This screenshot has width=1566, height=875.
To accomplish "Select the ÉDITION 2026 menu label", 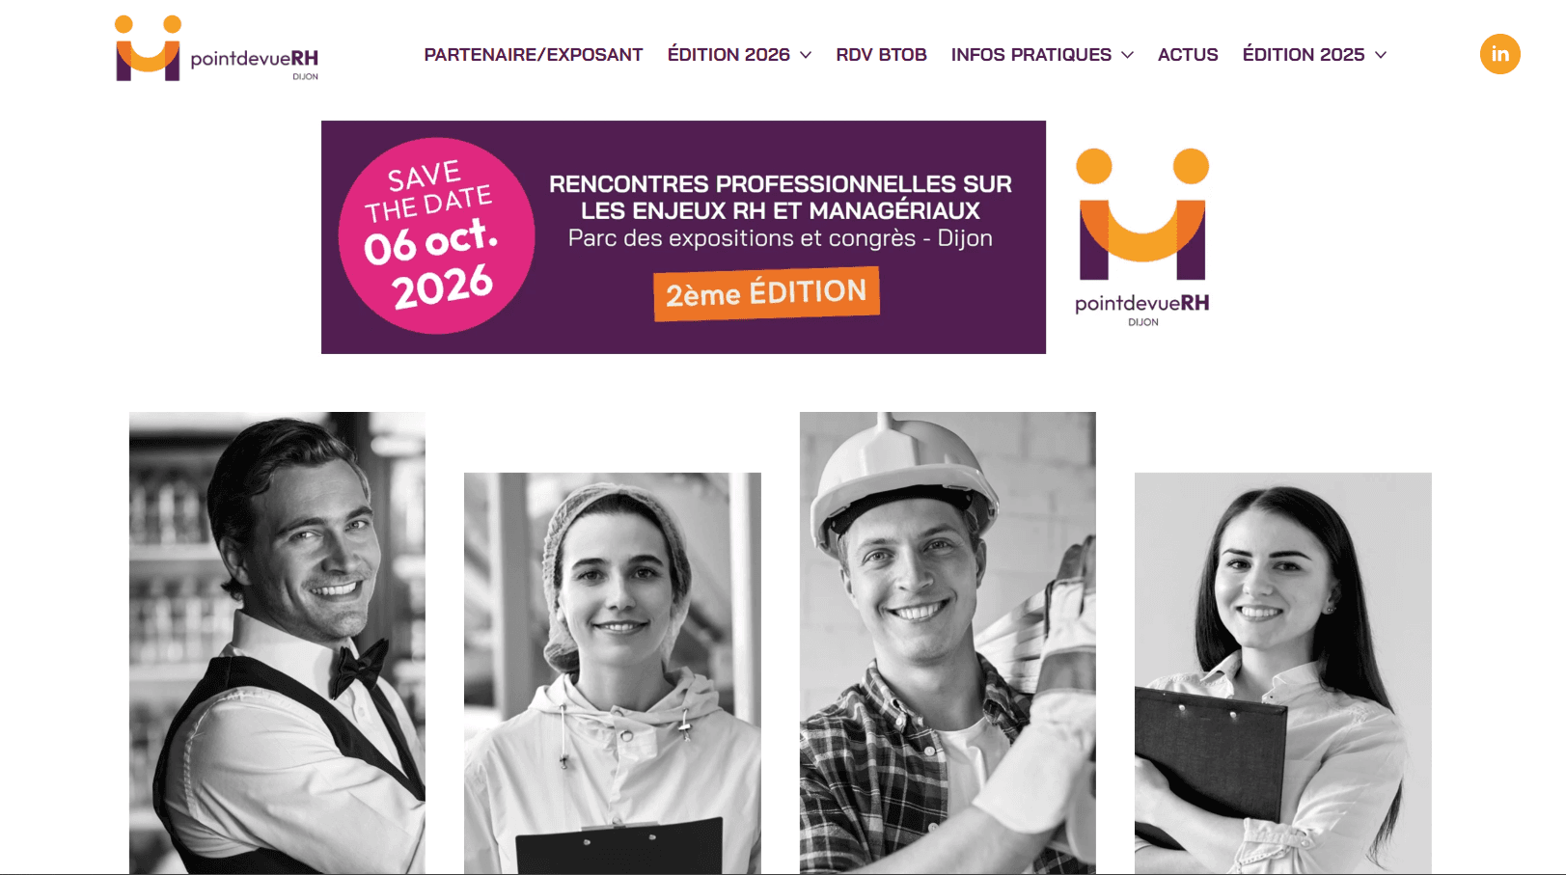I will pyautogui.click(x=728, y=55).
